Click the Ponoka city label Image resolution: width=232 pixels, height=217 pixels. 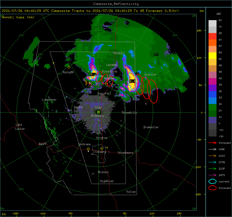[118, 53]
